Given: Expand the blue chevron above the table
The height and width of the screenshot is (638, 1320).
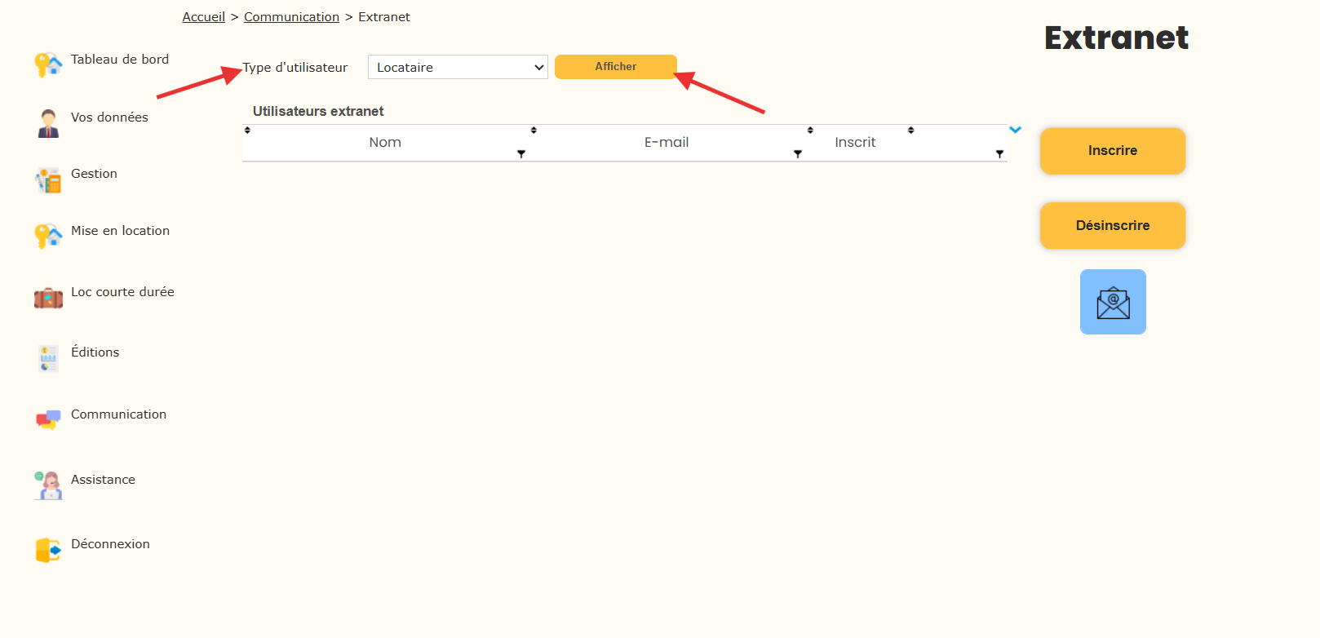Looking at the screenshot, I should (x=1015, y=130).
